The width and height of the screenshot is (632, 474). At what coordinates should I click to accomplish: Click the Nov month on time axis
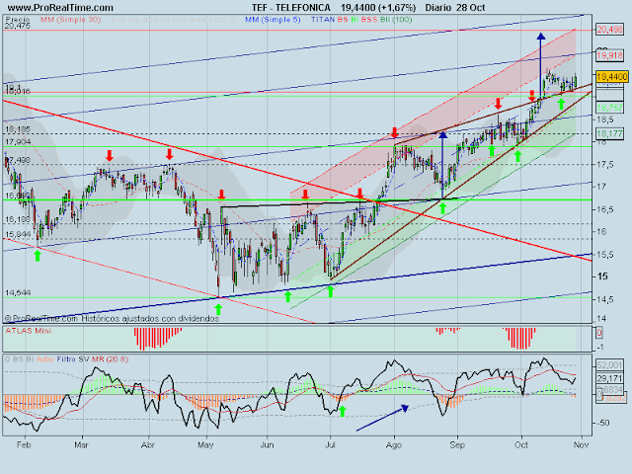[x=581, y=445]
